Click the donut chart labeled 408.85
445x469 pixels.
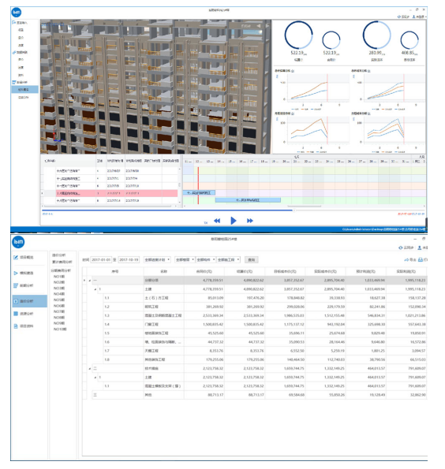[x=409, y=40]
